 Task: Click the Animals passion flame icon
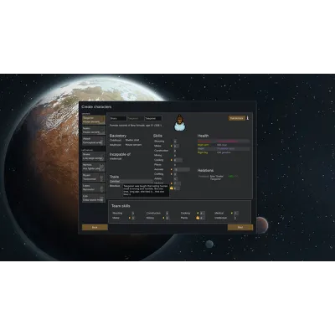click(172, 169)
